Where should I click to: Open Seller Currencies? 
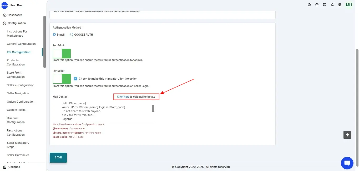point(18,155)
